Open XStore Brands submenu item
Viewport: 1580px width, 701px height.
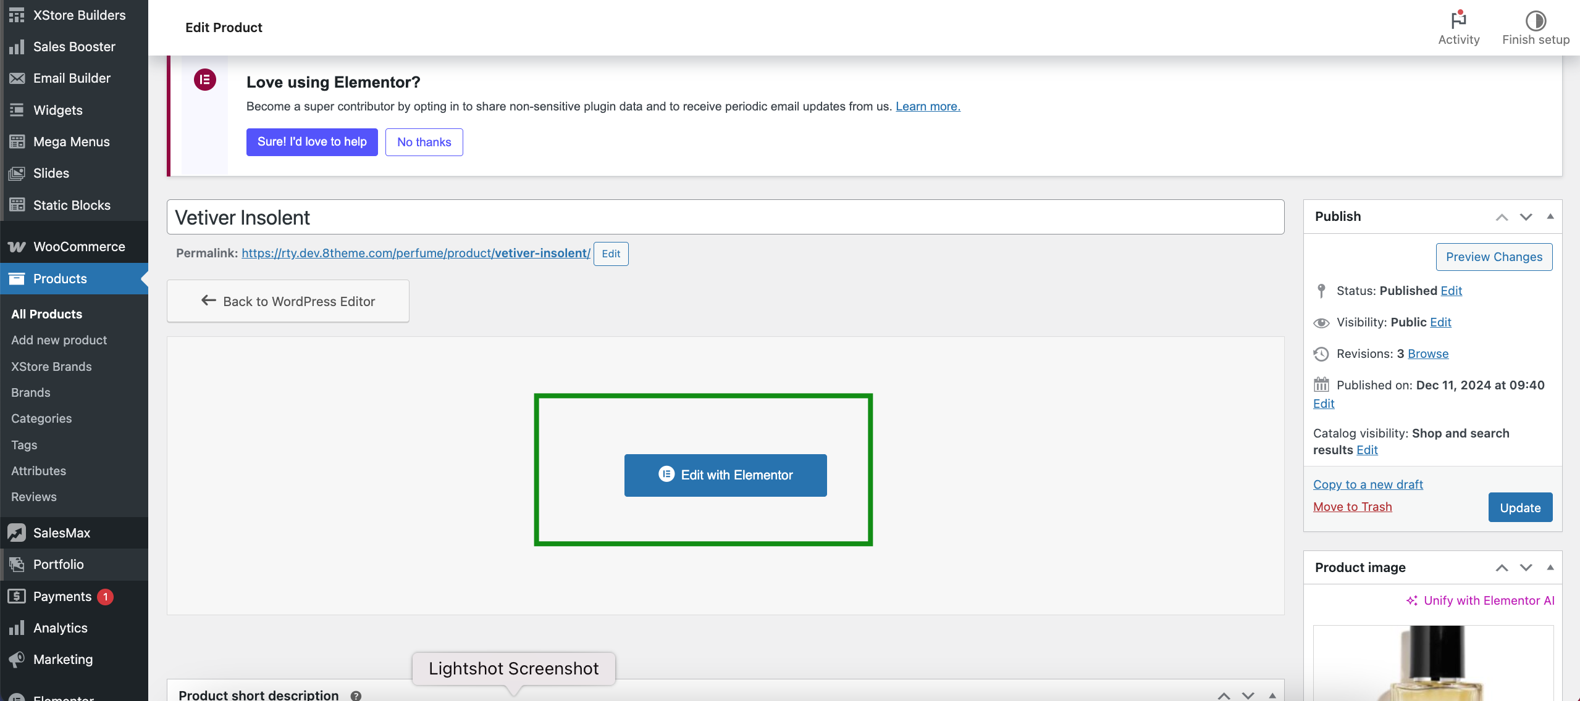click(x=51, y=367)
